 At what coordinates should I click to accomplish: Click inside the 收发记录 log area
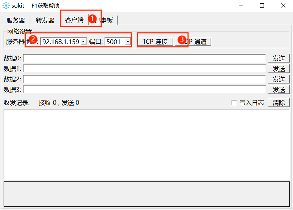point(146,144)
